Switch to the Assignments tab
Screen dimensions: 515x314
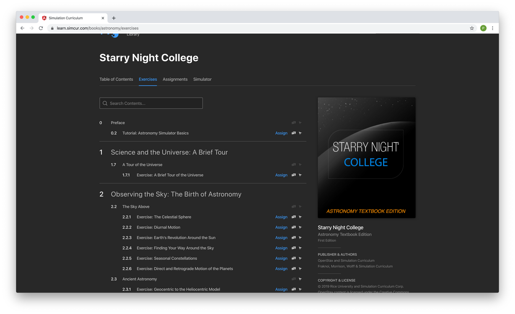pos(175,79)
